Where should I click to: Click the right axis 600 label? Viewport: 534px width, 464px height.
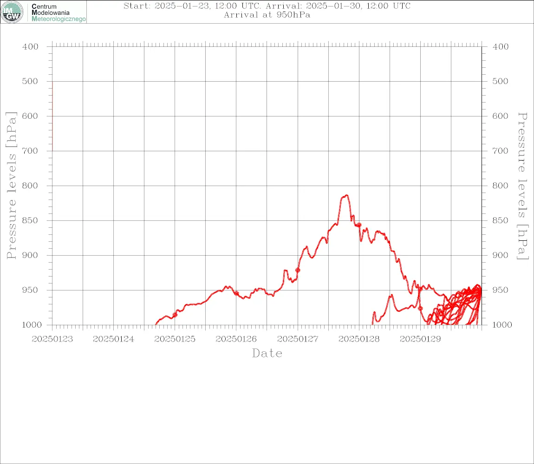tap(501, 116)
